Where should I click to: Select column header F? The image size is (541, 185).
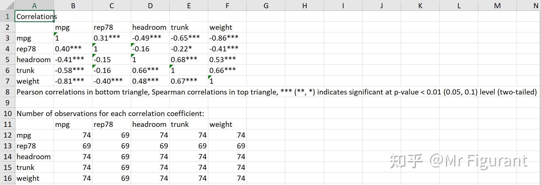227,5
